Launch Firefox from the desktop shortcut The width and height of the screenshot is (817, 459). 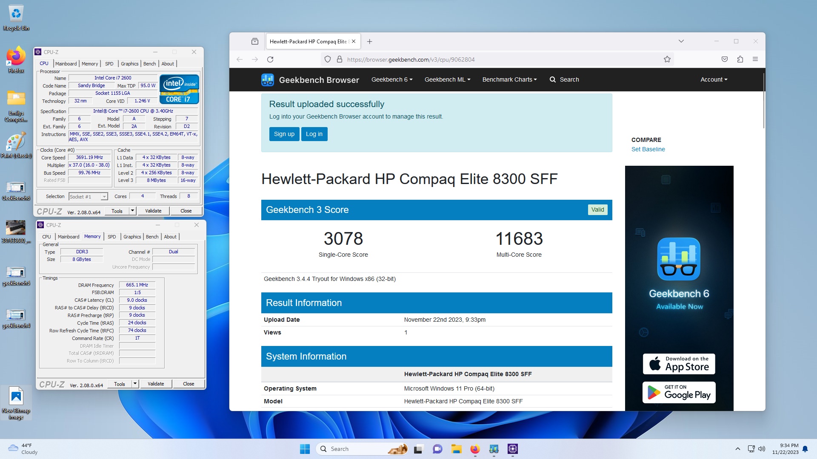point(16,60)
